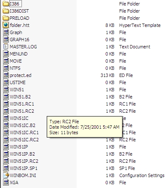The height and width of the screenshot is (188, 168).
Task: Select the MOVE file name
Action: click(16, 61)
